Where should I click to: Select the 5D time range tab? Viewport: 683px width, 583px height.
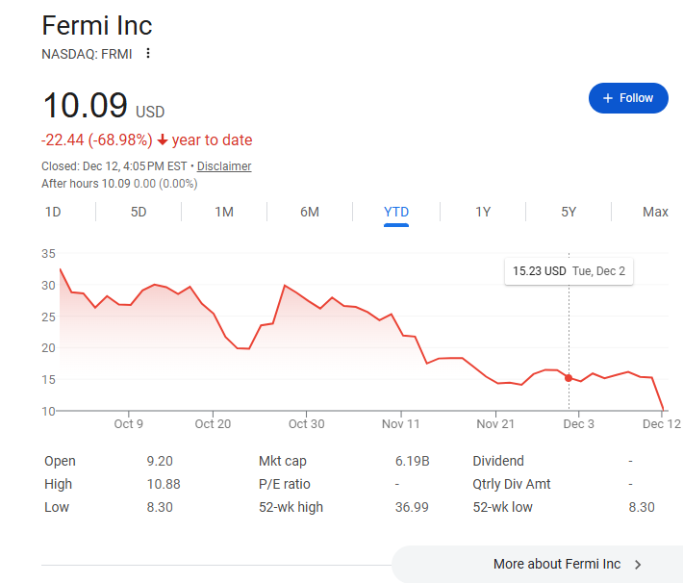(139, 212)
